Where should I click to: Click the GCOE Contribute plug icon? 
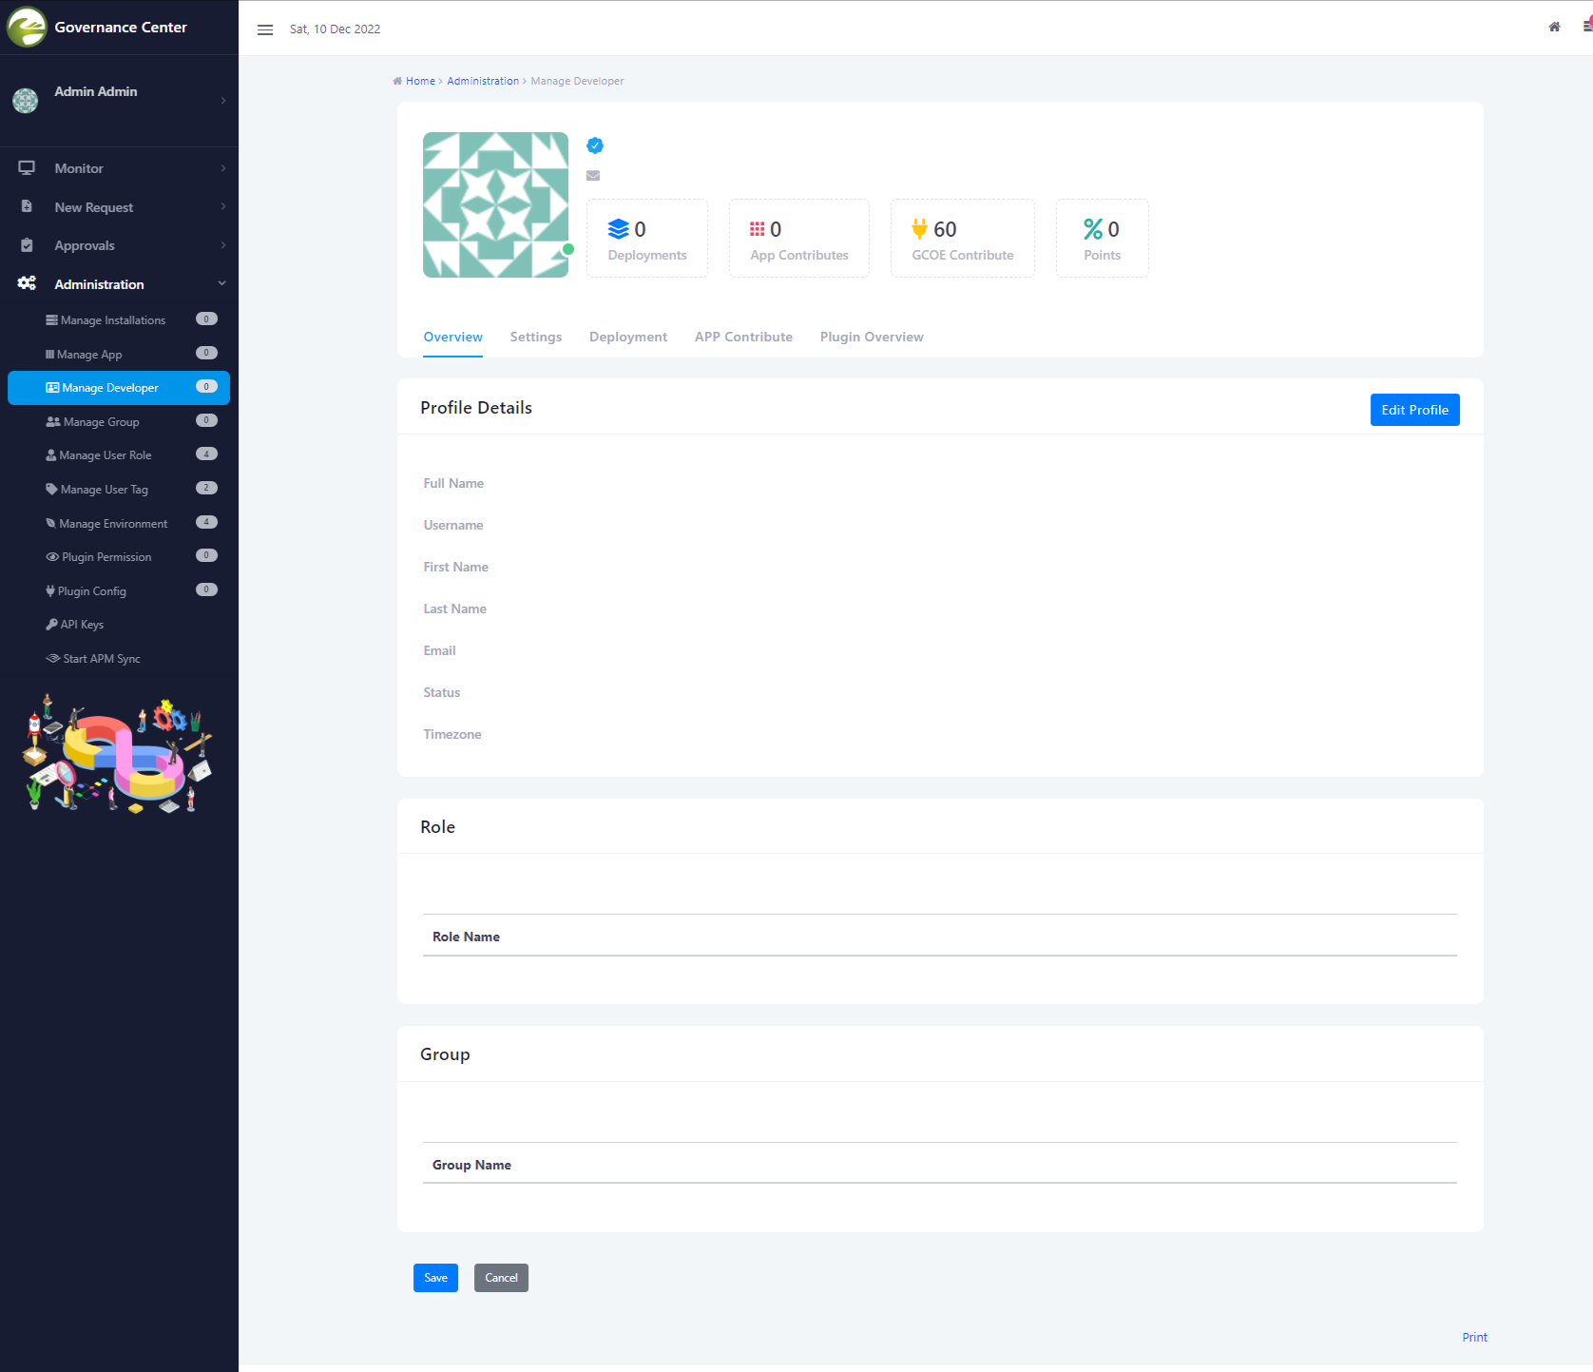click(919, 229)
